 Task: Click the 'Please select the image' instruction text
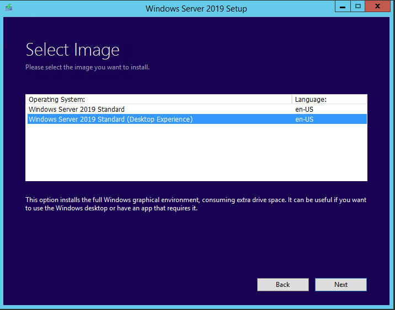click(x=87, y=67)
